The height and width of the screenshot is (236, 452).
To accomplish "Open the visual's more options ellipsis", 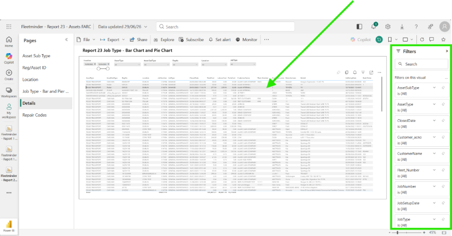I will click(x=379, y=73).
